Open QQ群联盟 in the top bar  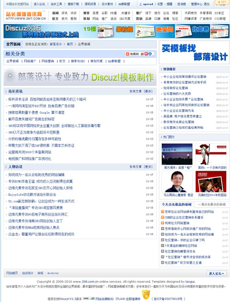click(x=124, y=4)
